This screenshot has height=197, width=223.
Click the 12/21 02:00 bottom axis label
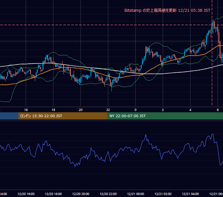[163, 194]
